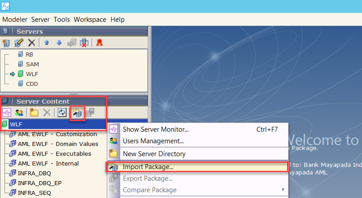Click grayed Export Package... menu entry

pyautogui.click(x=198, y=178)
